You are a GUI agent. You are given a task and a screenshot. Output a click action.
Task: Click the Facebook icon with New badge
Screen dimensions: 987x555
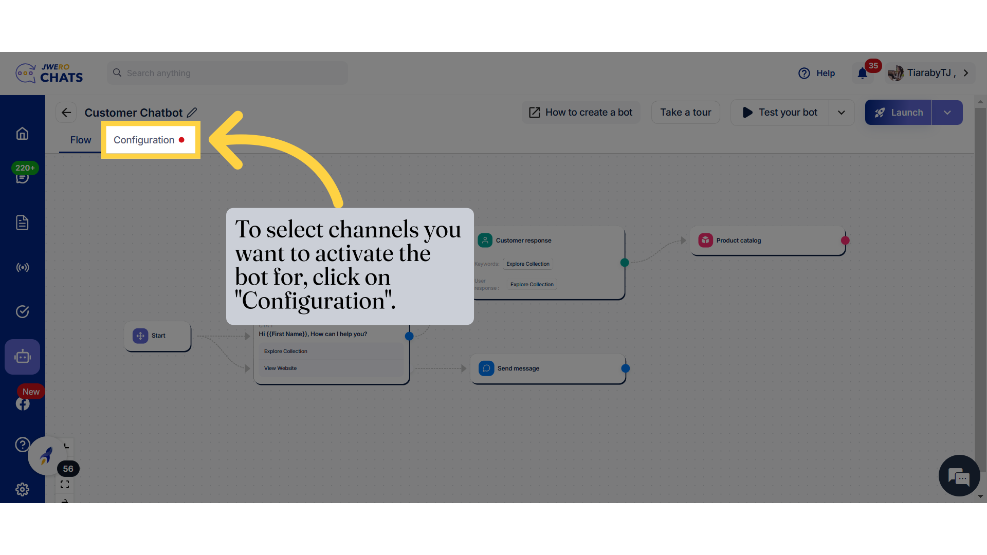[22, 403]
